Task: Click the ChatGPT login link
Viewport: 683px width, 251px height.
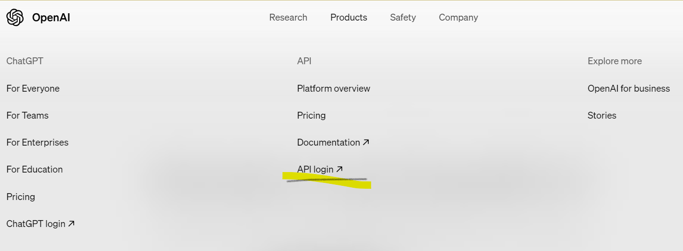Action: pyautogui.click(x=40, y=224)
